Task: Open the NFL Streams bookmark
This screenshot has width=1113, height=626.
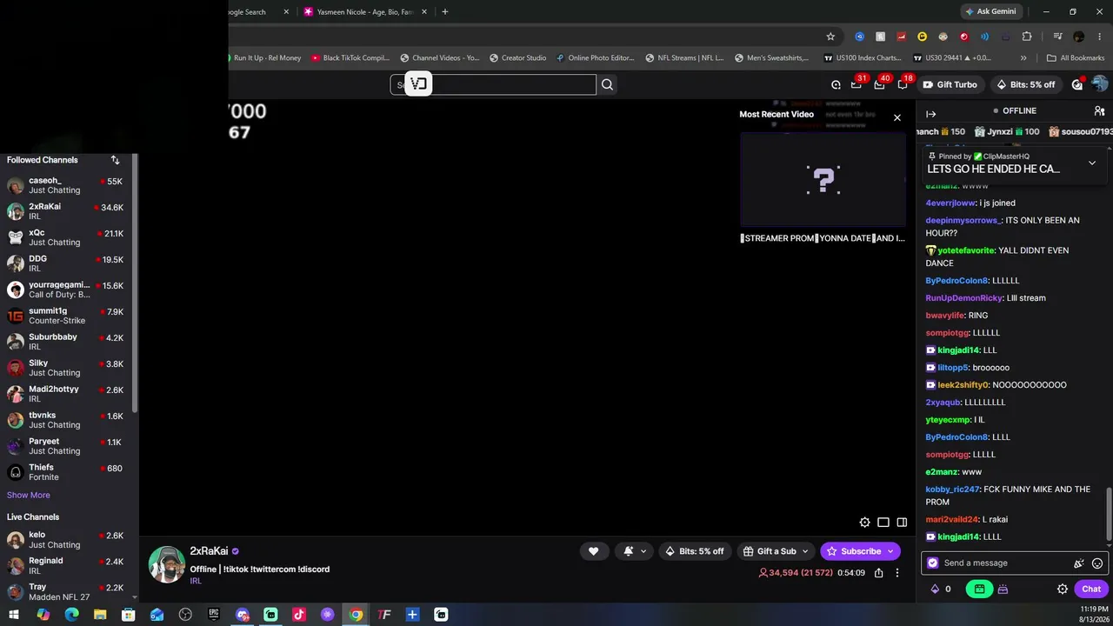Action: pos(683,58)
